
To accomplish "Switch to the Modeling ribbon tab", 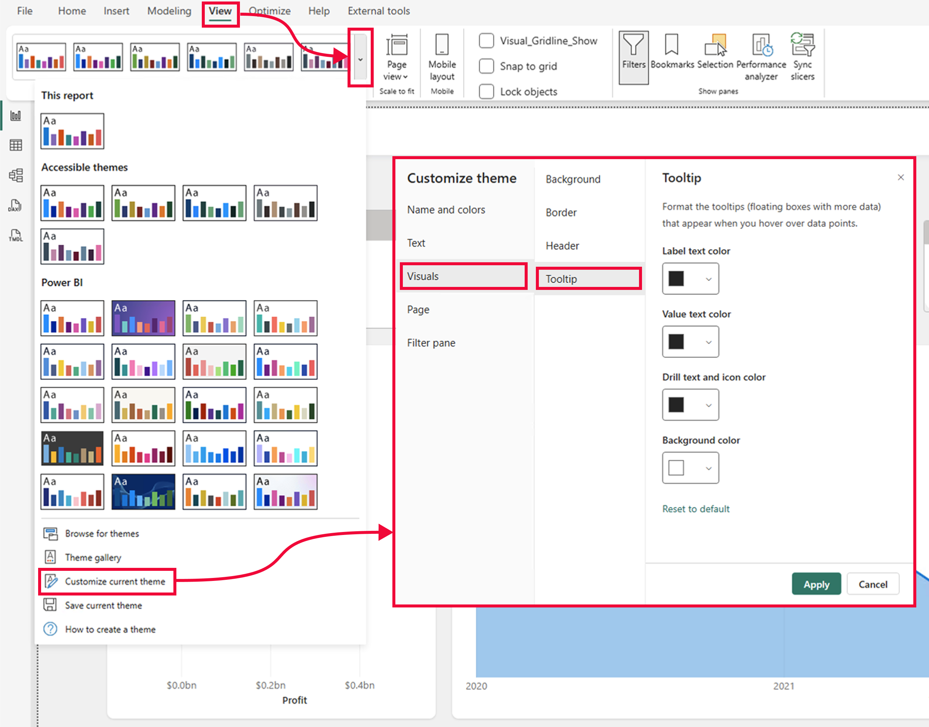I will point(169,10).
